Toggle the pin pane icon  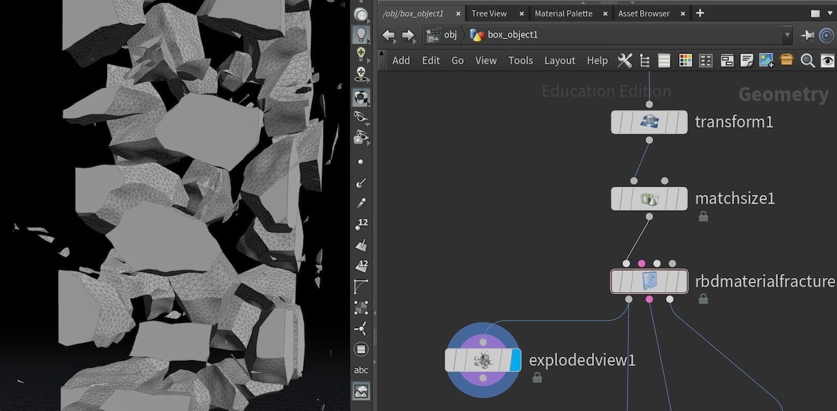coord(807,35)
